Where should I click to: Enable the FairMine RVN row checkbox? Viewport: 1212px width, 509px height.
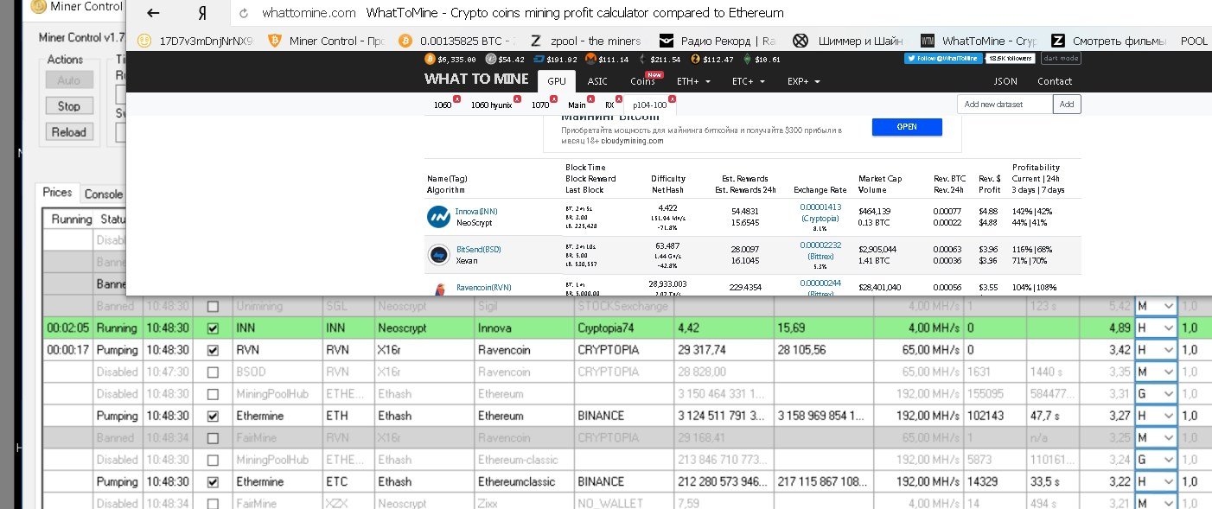pyautogui.click(x=213, y=438)
